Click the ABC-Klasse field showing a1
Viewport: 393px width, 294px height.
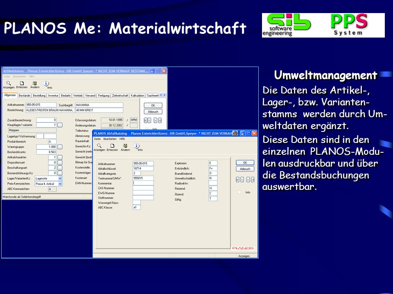tap(137, 207)
